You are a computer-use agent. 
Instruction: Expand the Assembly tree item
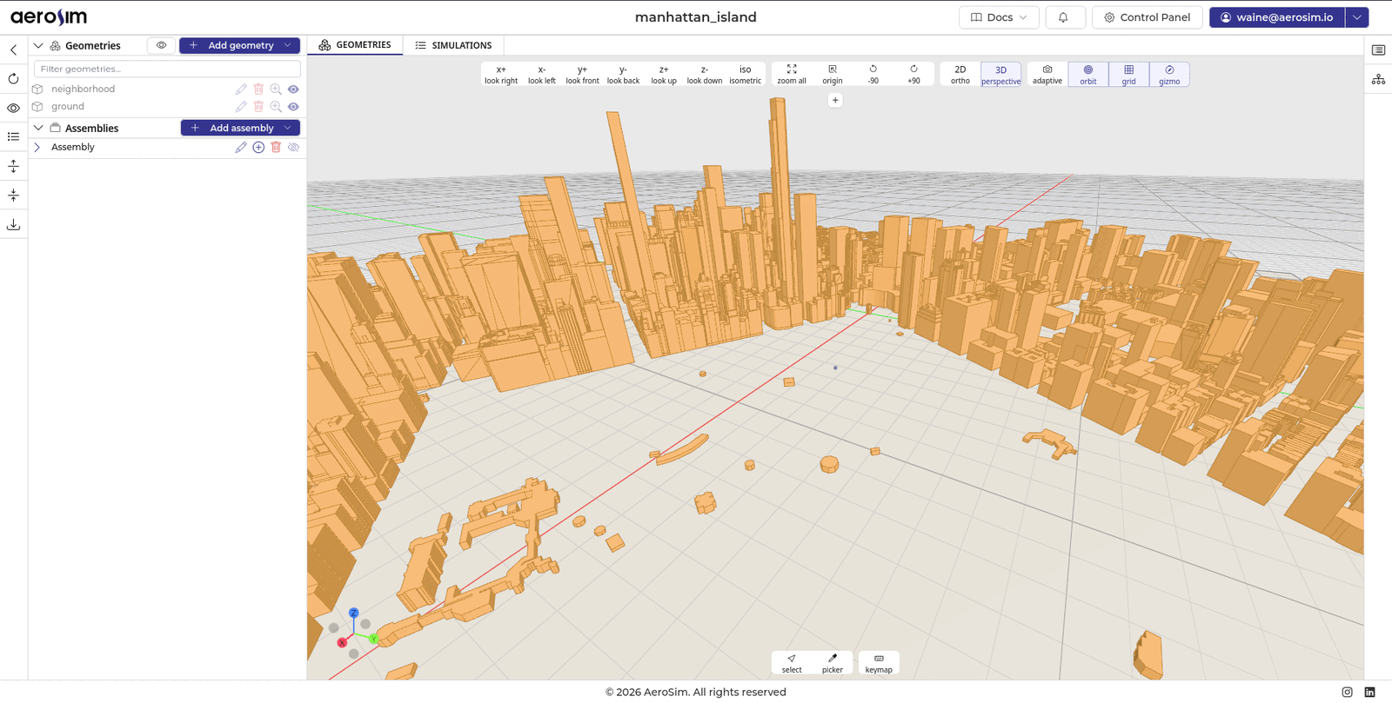point(37,148)
